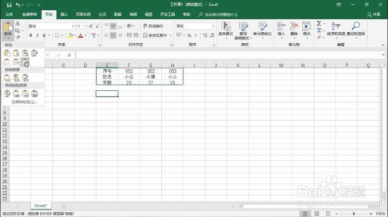Choose Paste as Picture option
The width and height of the screenshot is (388, 217).
click(x=25, y=94)
